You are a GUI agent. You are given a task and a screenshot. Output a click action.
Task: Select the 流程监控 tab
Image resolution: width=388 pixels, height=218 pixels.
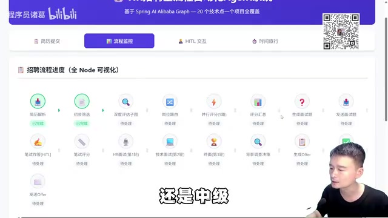(x=119, y=41)
